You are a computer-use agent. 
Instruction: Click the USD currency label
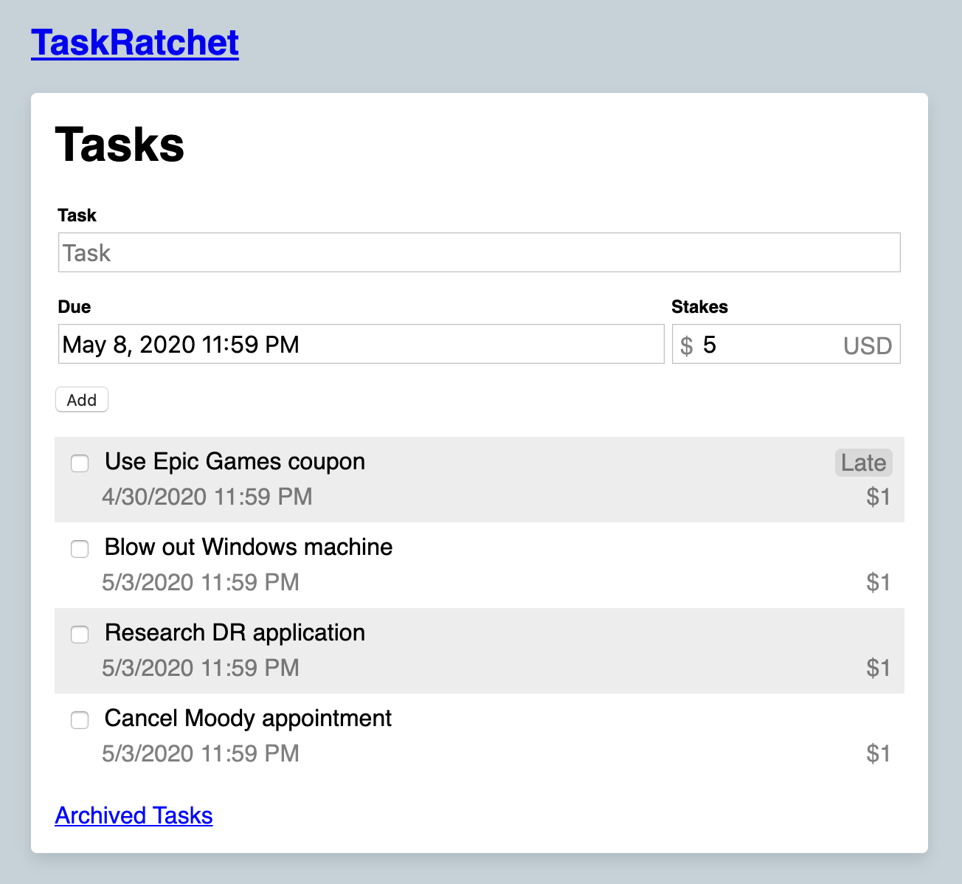point(868,345)
